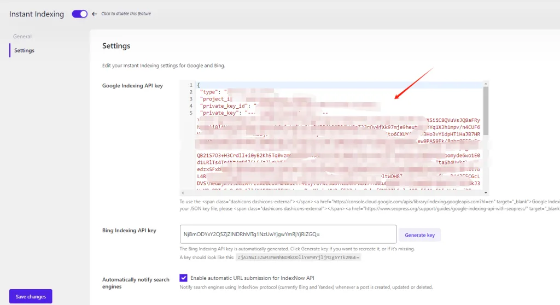560x305 pixels.
Task: Click the left arrow icon beside the toggle
Action: (94, 14)
